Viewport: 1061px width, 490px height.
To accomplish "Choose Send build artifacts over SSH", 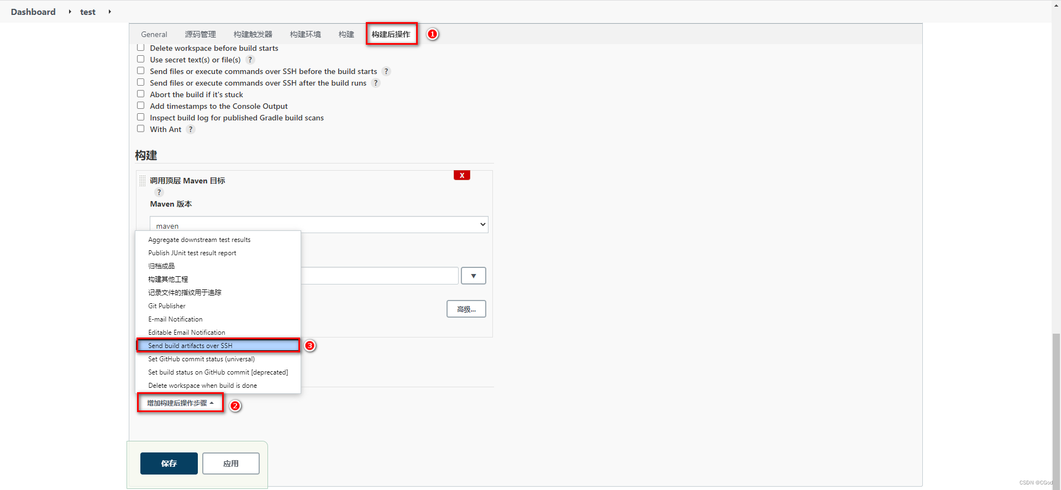I will tap(218, 346).
